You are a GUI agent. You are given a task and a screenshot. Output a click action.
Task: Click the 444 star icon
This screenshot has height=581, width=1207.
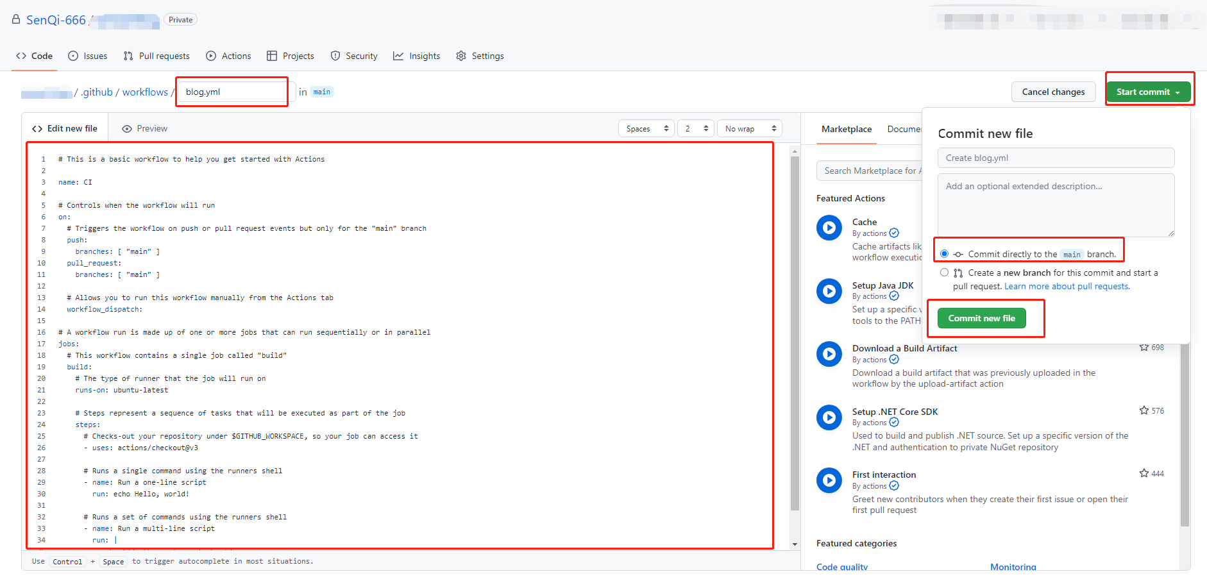tap(1144, 473)
